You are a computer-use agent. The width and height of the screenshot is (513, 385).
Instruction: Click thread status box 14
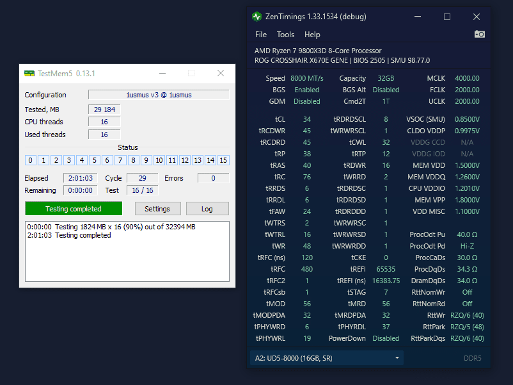pyautogui.click(x=210, y=160)
